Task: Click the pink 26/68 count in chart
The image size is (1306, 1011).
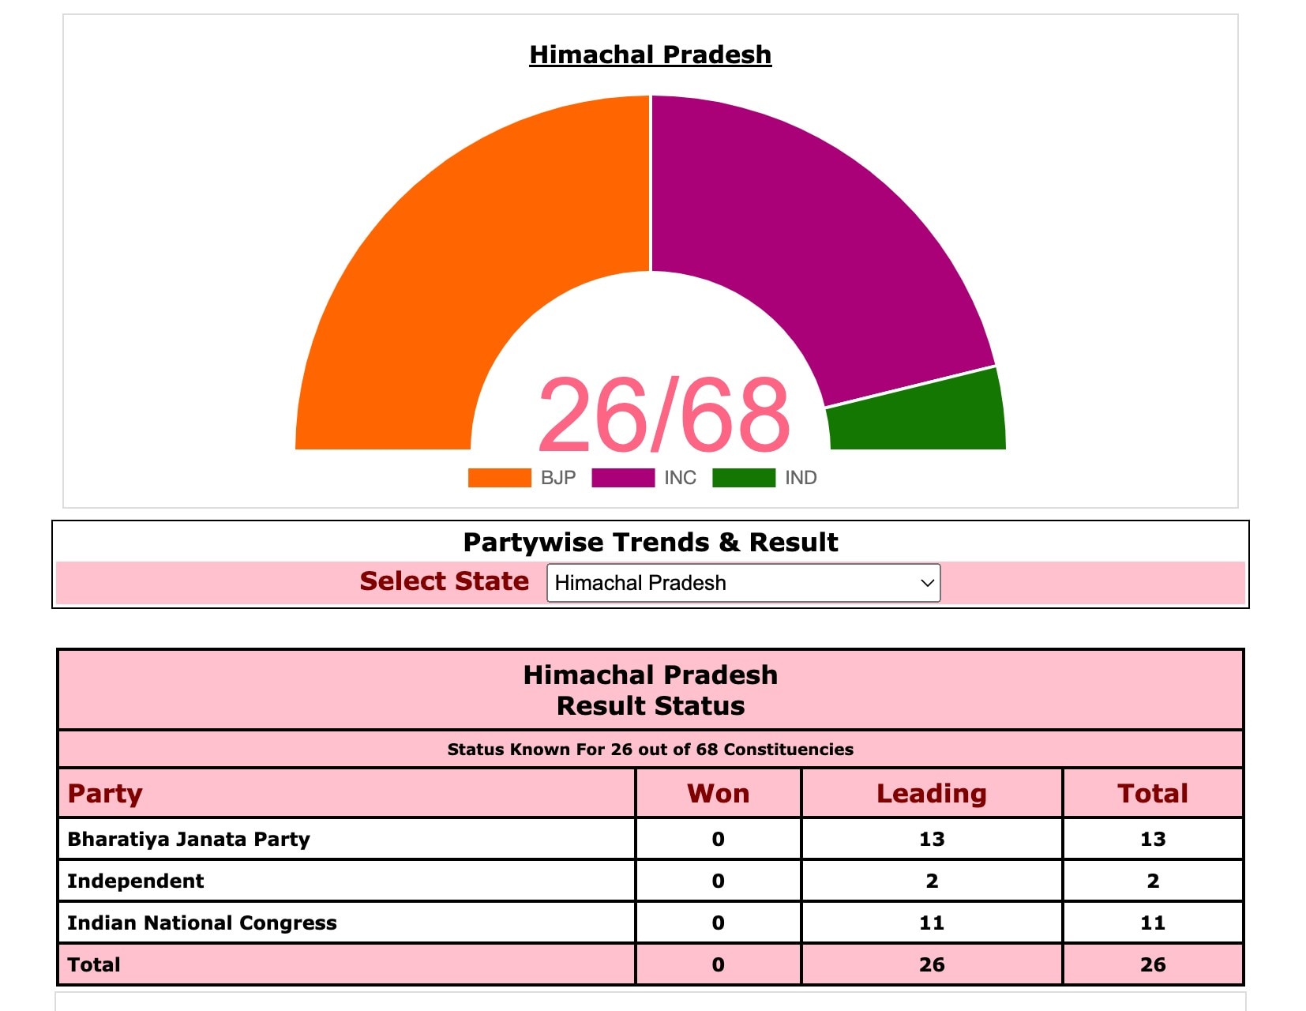Action: coord(663,415)
